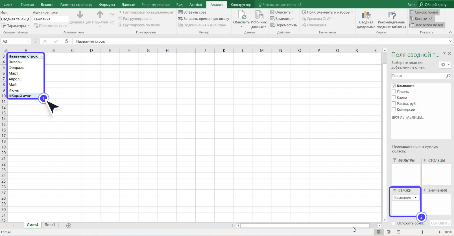
Task: Collapse the ribbon with the arrow icon
Action: (450, 32)
